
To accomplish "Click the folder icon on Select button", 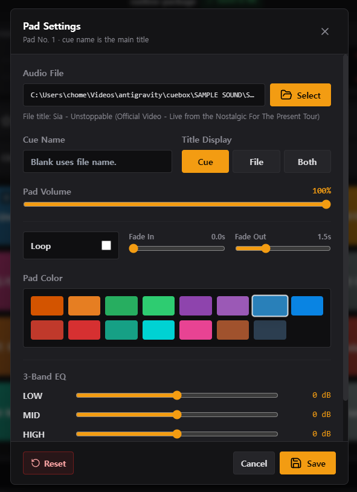I will (286, 95).
